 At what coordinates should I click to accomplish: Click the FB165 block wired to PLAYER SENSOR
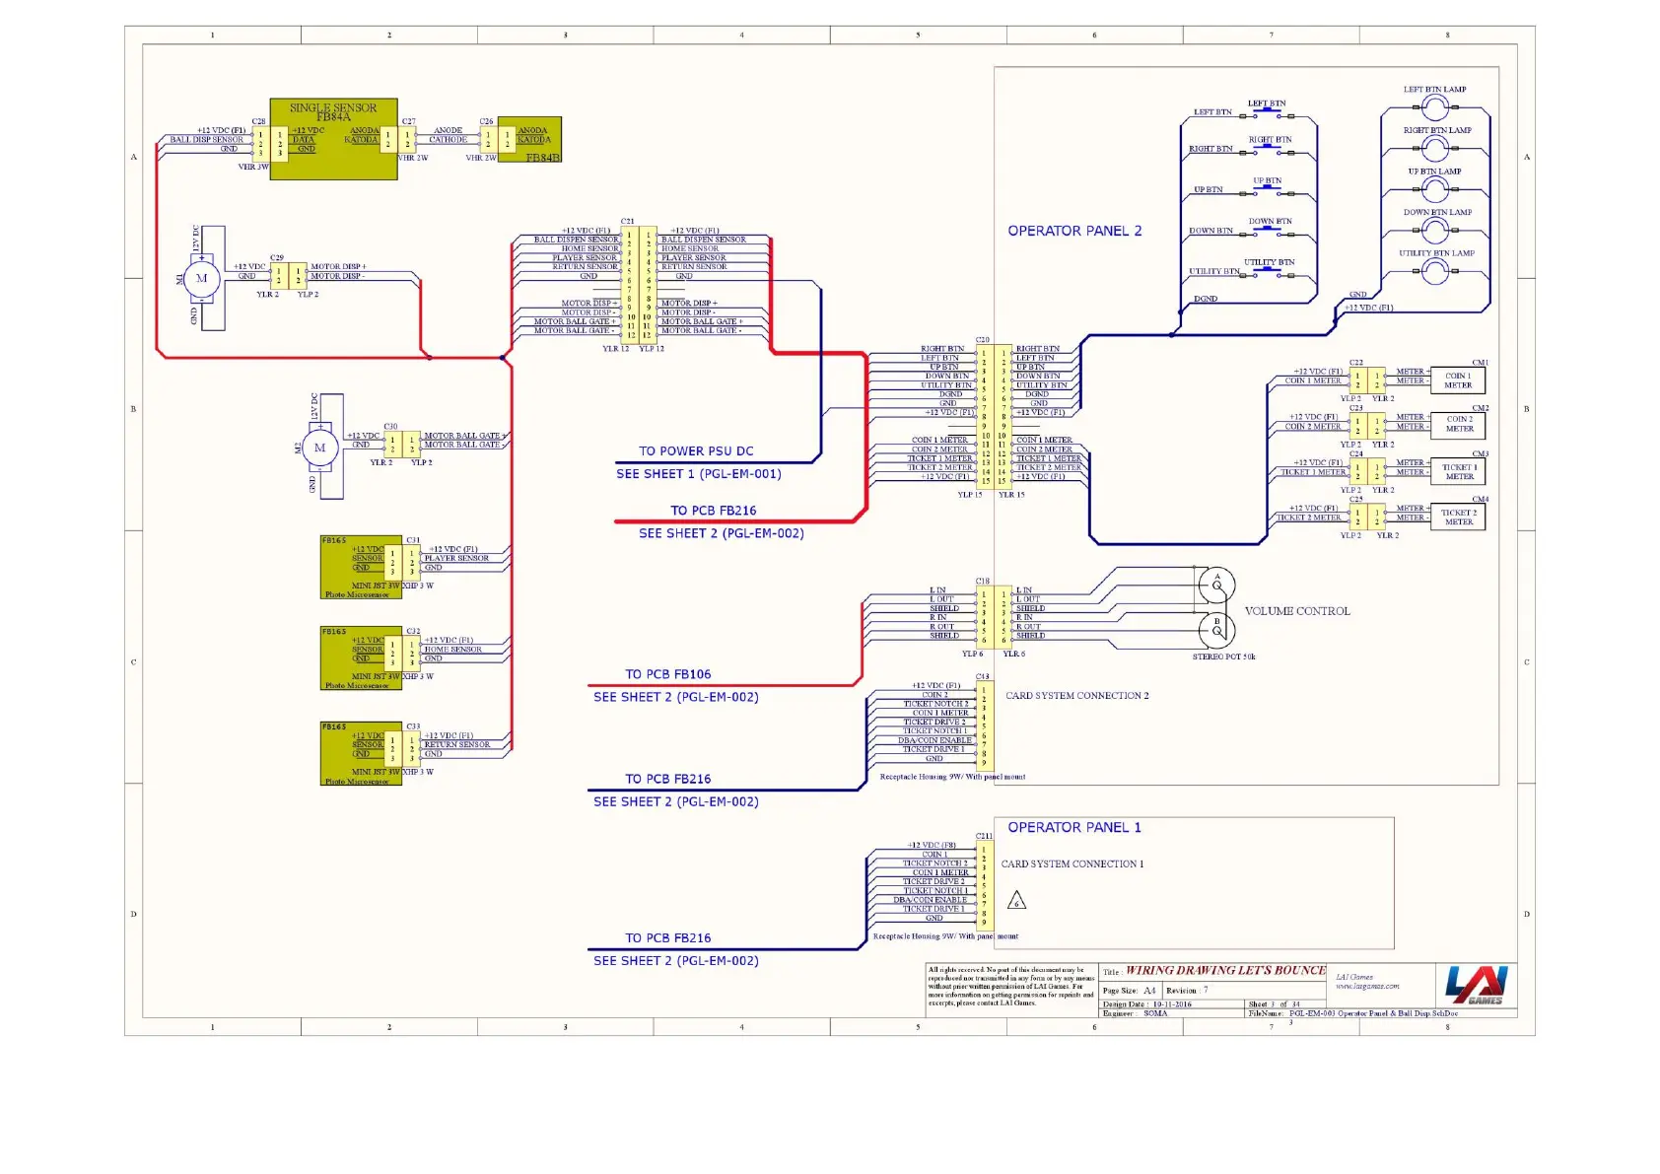pos(362,568)
